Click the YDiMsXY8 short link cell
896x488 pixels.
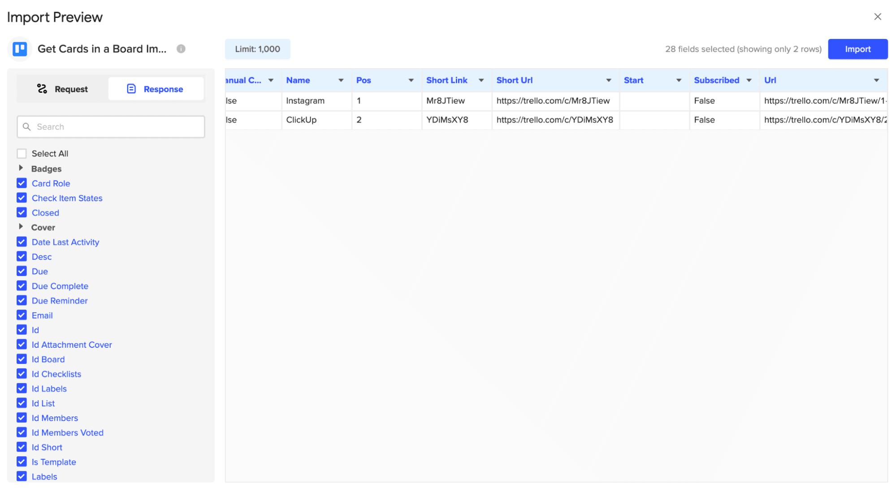[457, 120]
